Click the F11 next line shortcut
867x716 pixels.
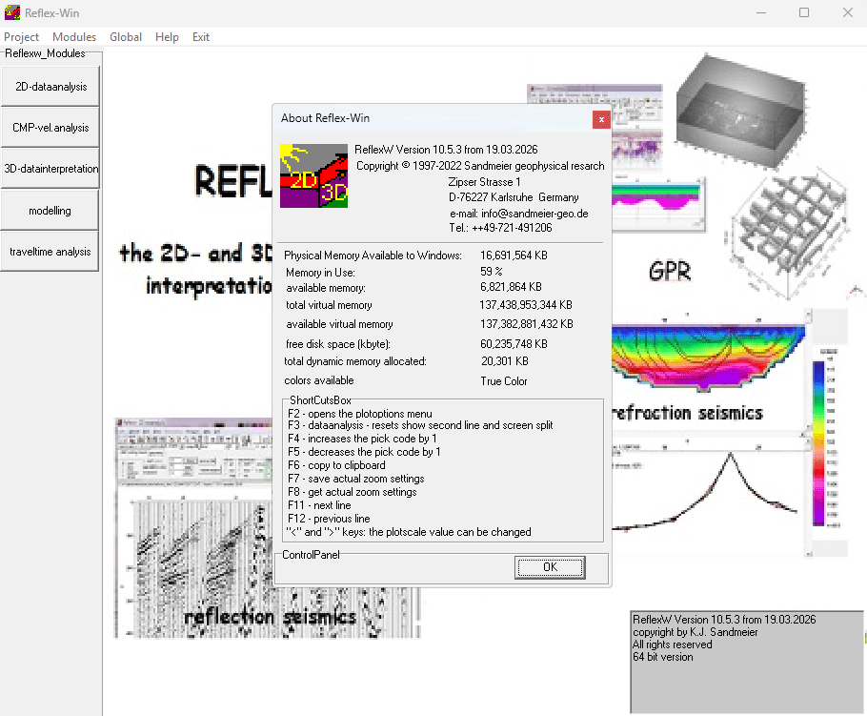click(x=319, y=505)
